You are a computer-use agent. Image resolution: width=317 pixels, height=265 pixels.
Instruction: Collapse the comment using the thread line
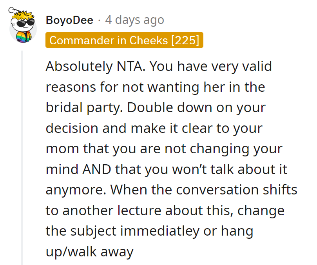click(x=22, y=157)
